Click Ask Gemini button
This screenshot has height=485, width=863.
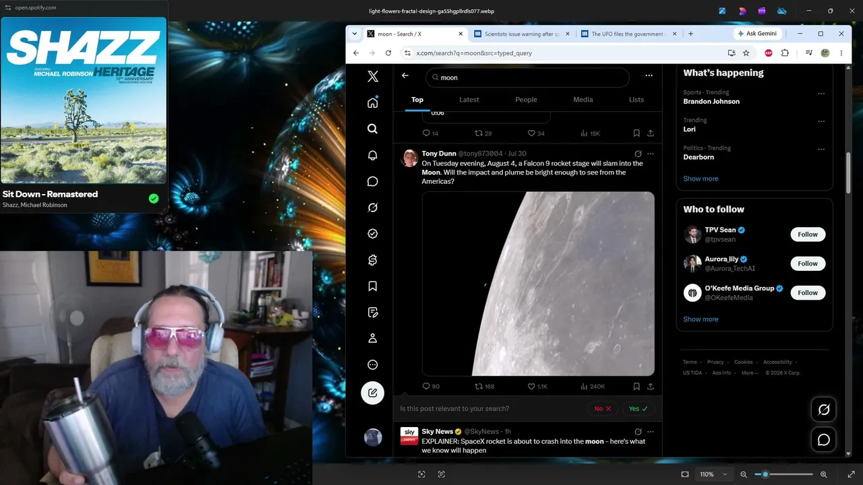point(757,34)
